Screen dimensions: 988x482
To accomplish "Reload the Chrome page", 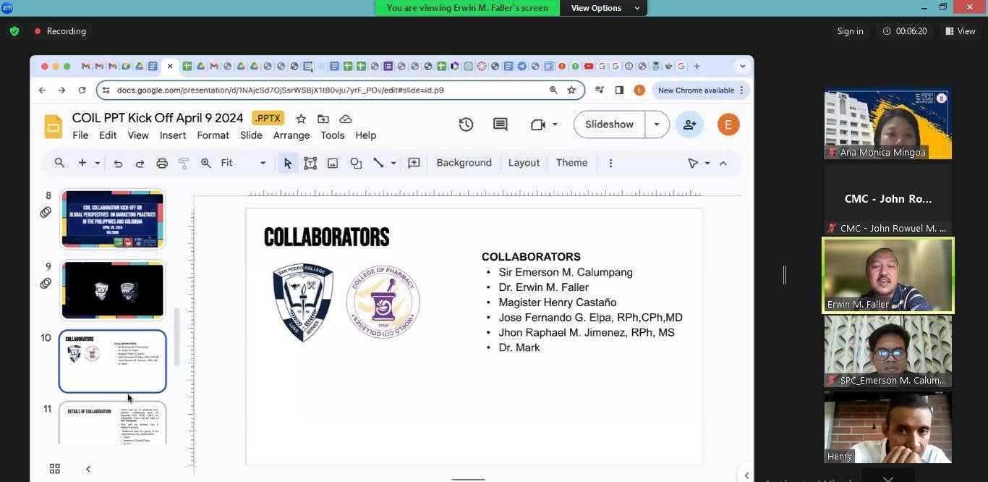I will pos(82,90).
